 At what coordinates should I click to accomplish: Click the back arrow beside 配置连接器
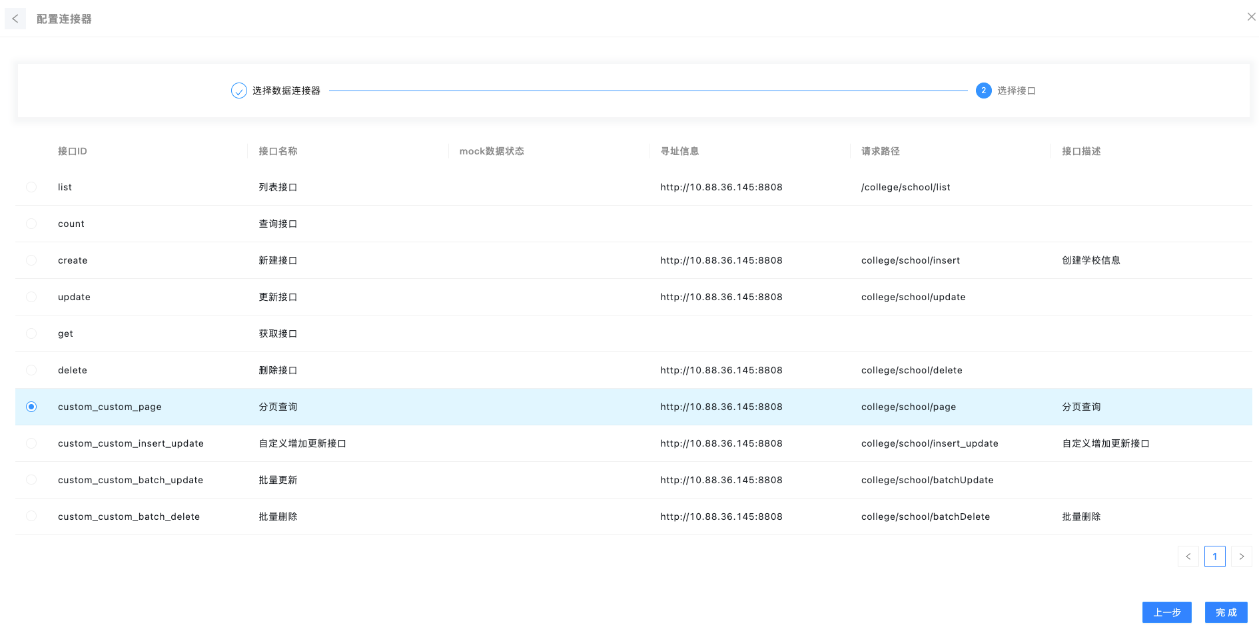(x=15, y=19)
